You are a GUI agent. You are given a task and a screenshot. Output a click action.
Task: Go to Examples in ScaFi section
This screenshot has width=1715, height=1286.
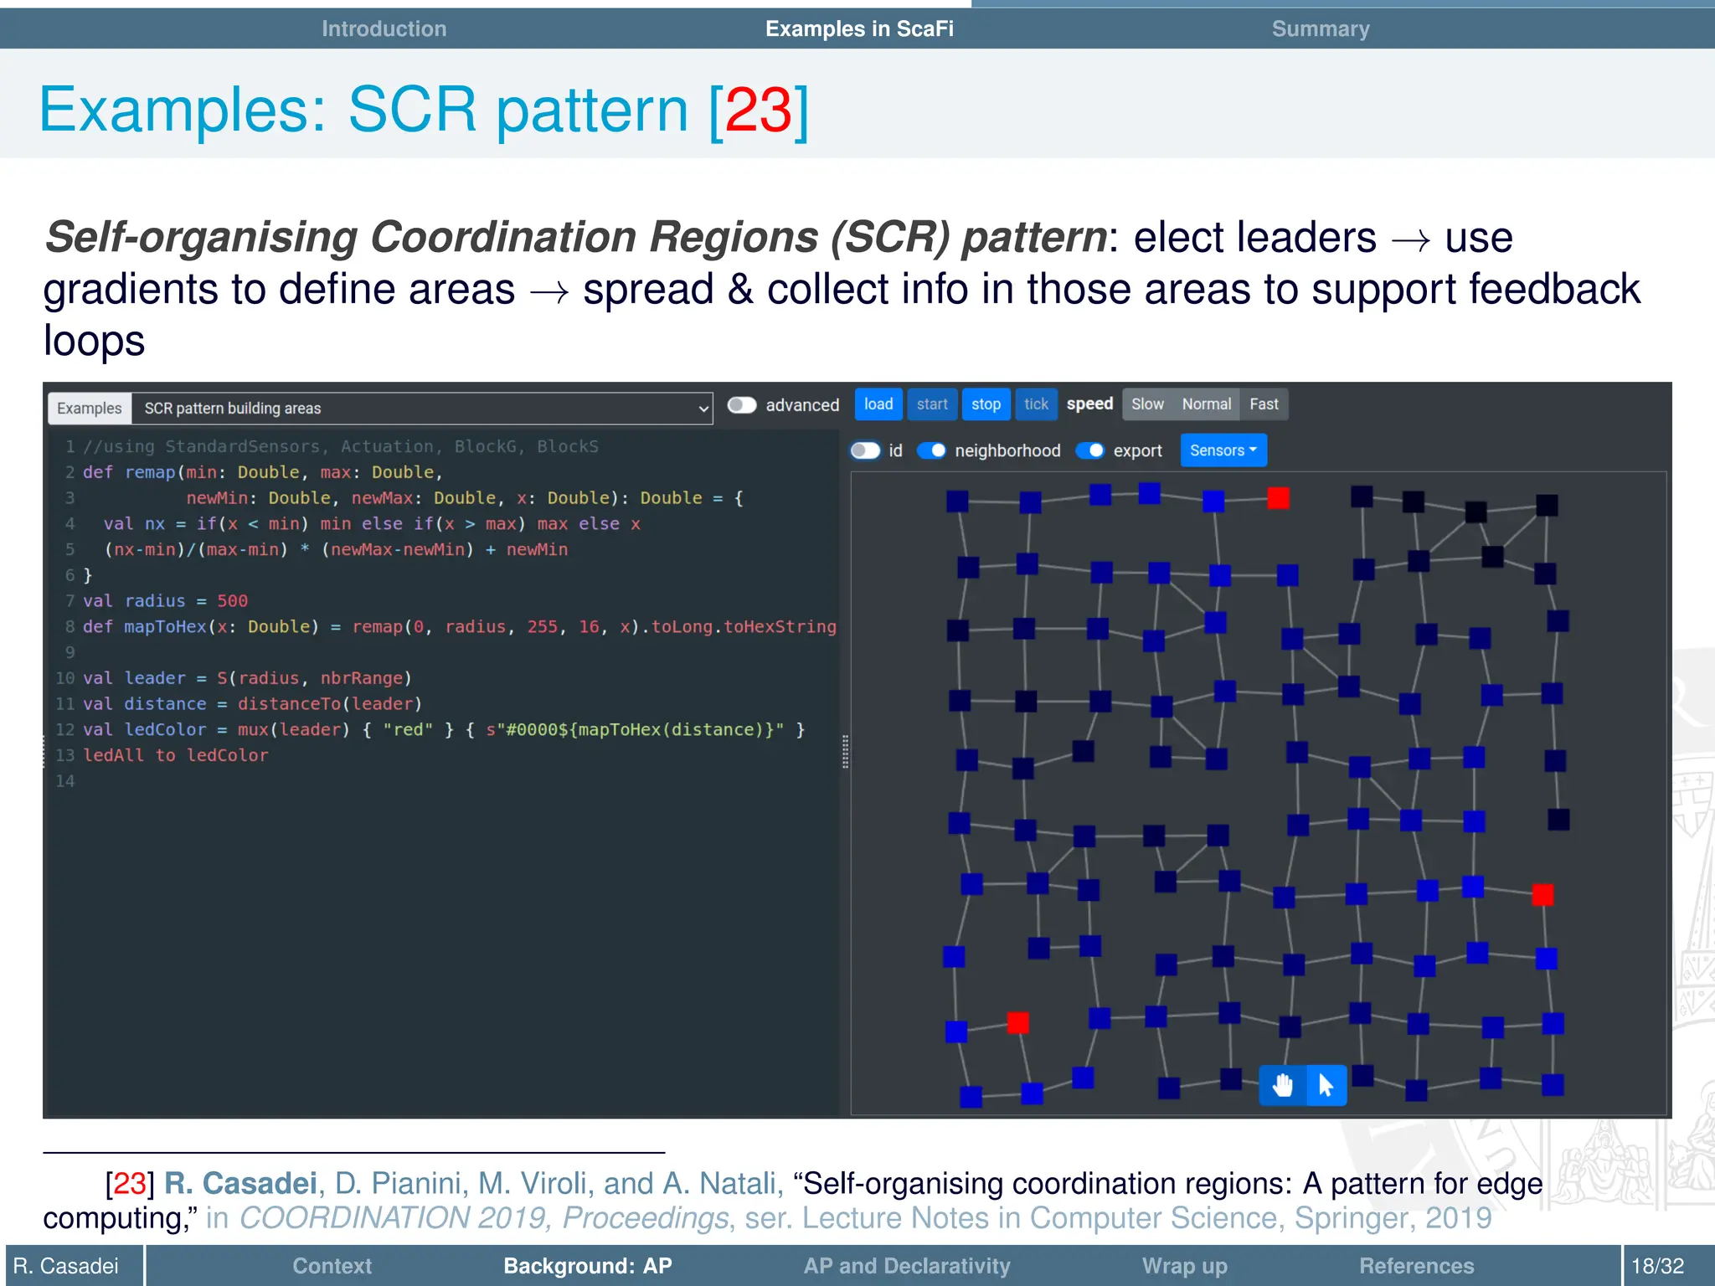pos(859,28)
